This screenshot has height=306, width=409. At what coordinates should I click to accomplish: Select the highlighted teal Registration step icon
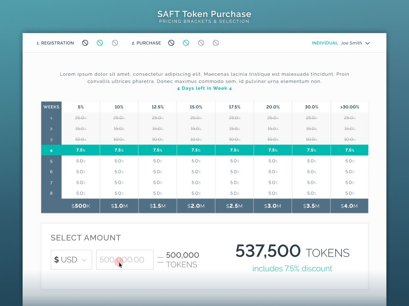click(100, 42)
